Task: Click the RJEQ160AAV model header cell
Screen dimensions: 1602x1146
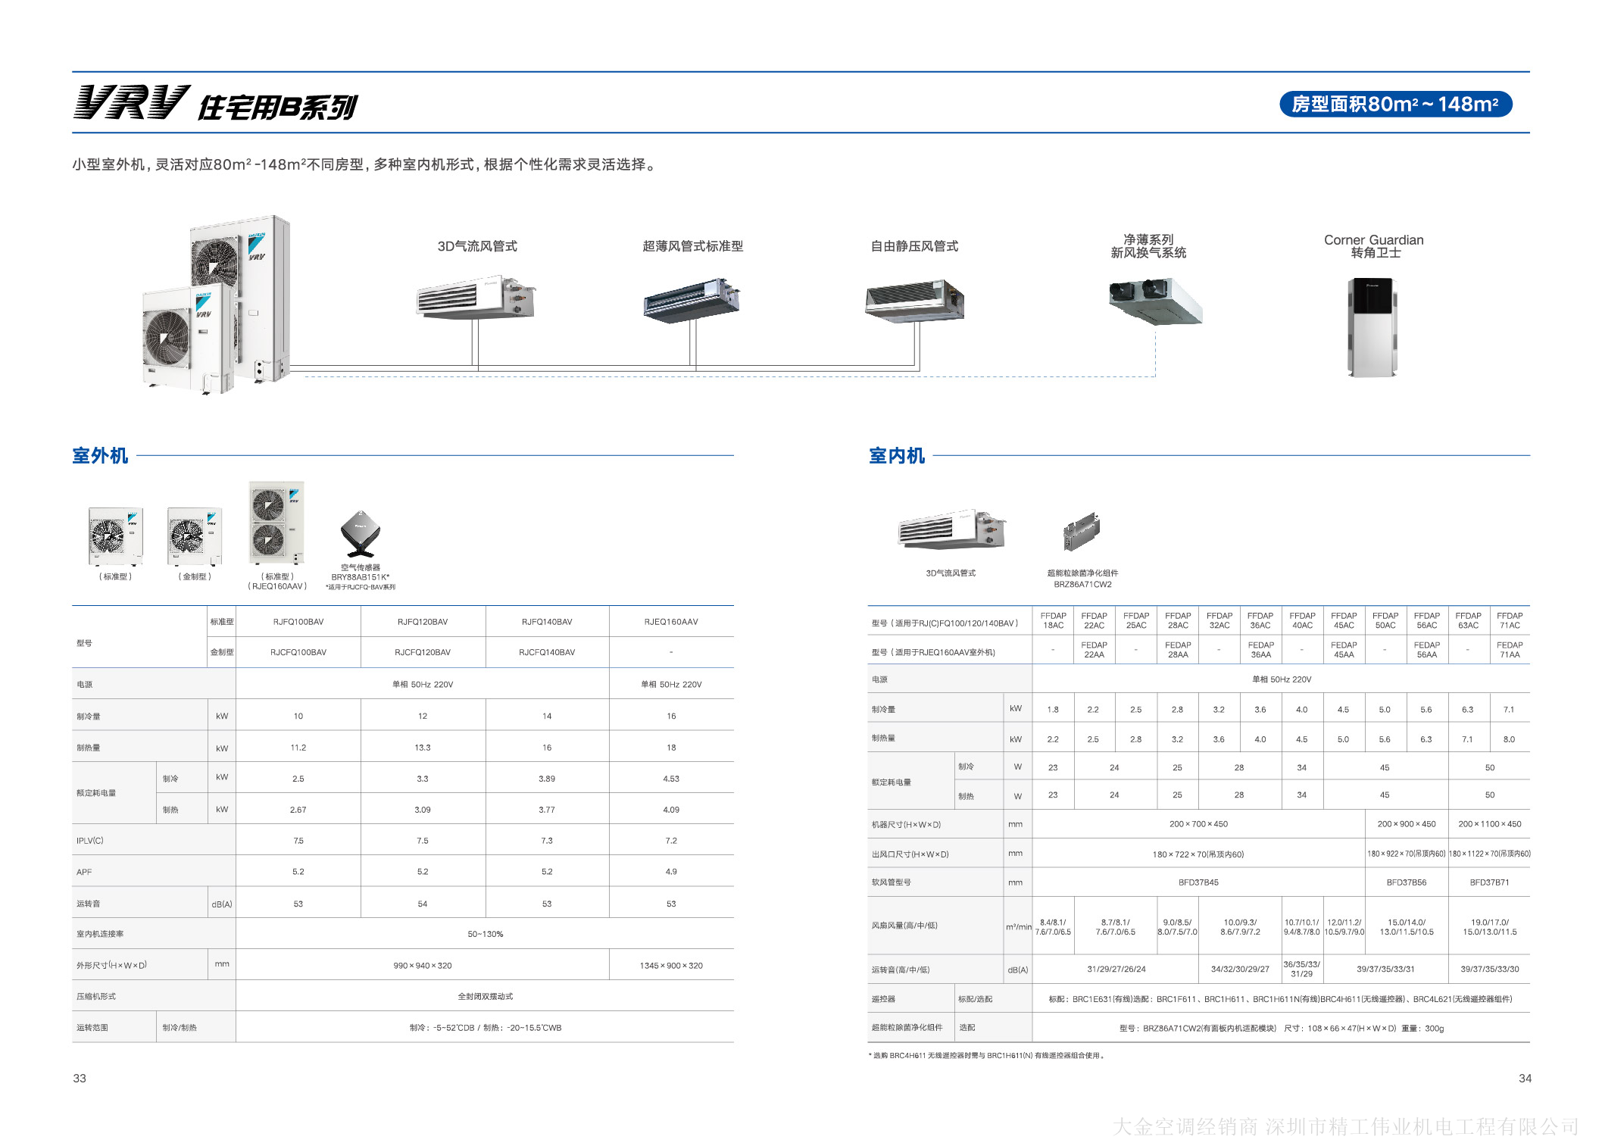Action: tap(671, 622)
